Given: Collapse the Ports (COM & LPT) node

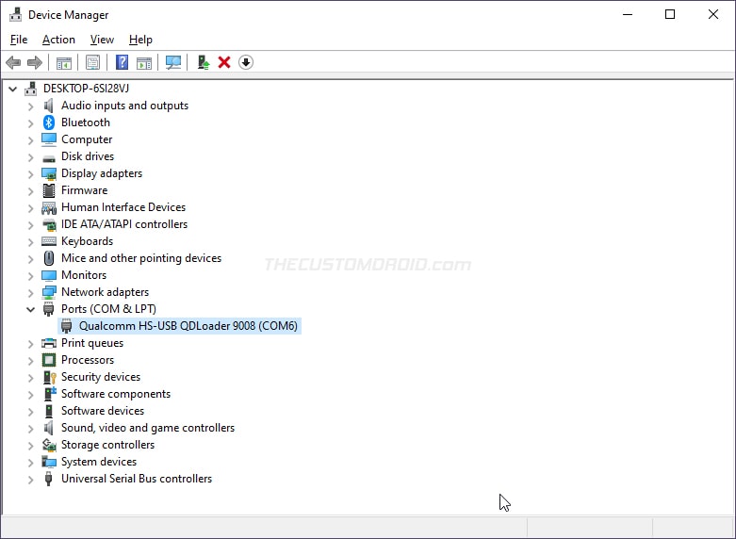Looking at the screenshot, I should pos(30,309).
